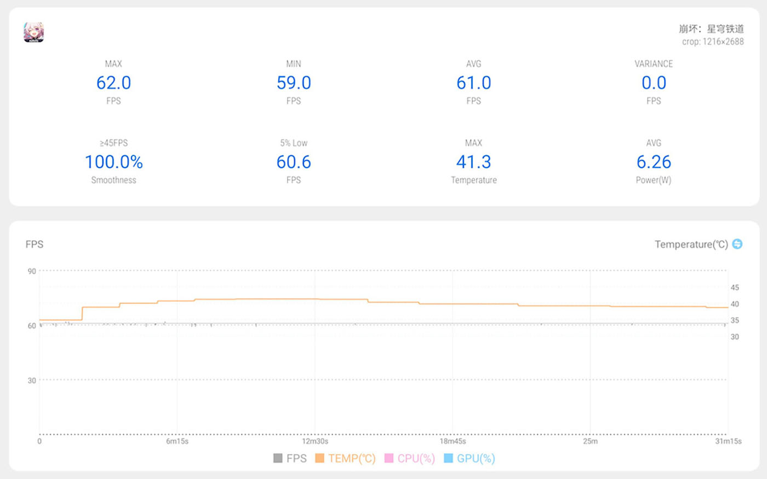Click the blue swap icon beside Temperature(°C)

coord(737,244)
